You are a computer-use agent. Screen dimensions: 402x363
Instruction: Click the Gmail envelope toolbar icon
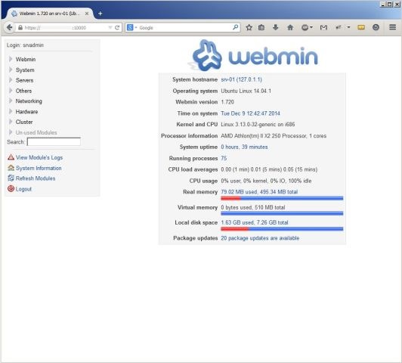(x=323, y=27)
